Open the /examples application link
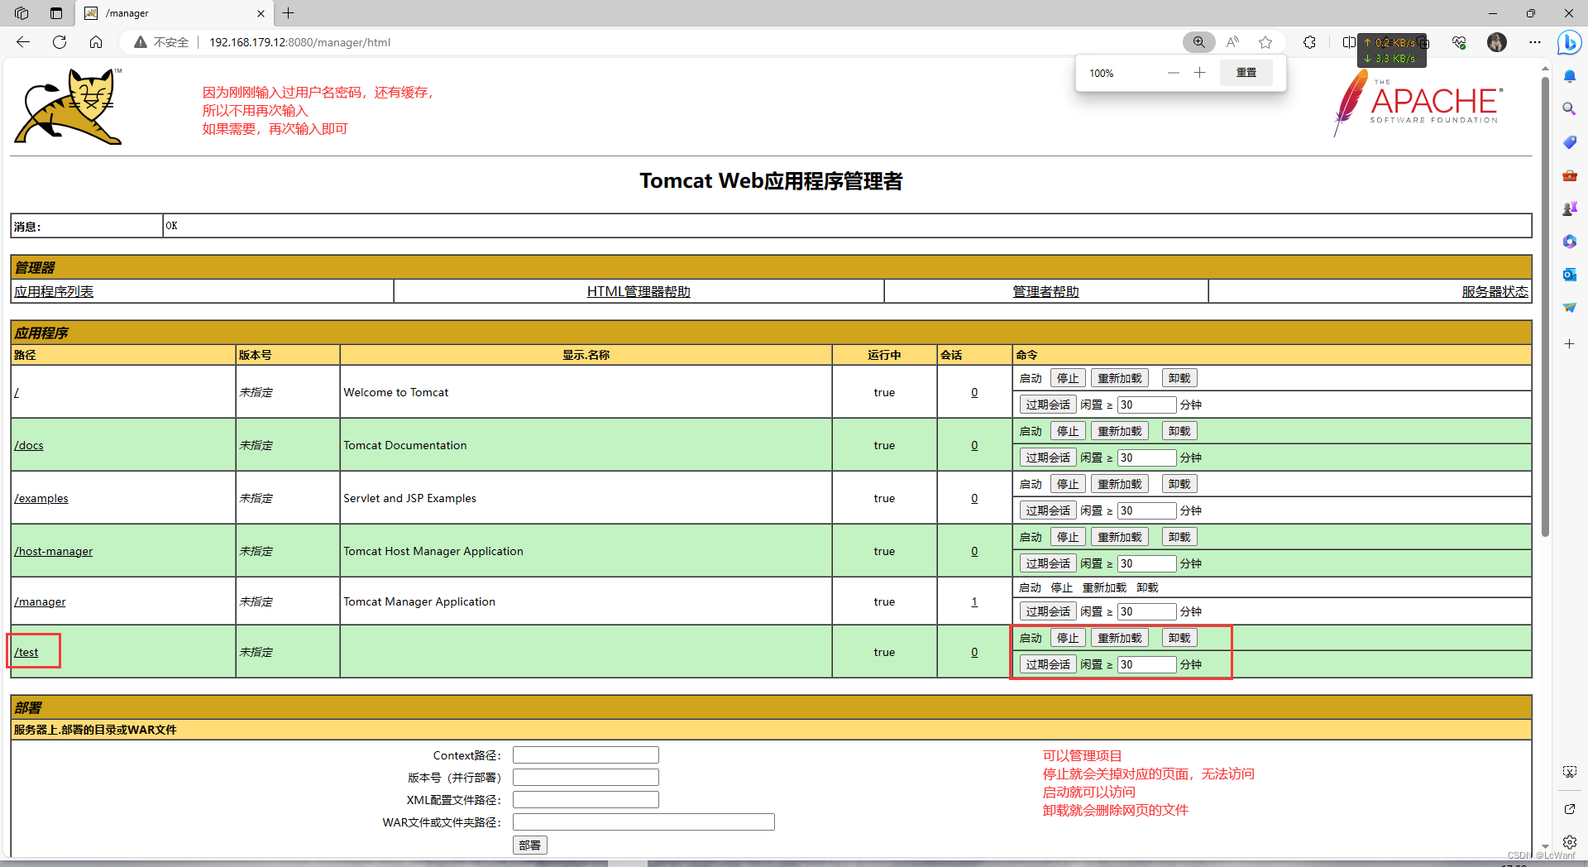 pos(41,498)
